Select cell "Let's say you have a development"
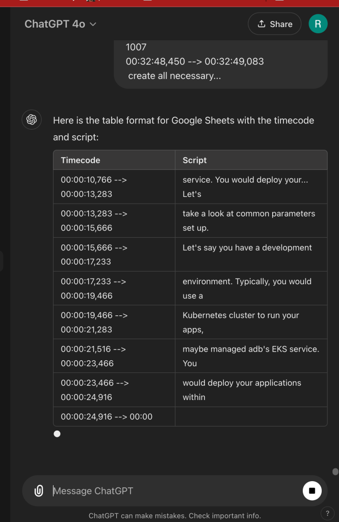 [251, 255]
